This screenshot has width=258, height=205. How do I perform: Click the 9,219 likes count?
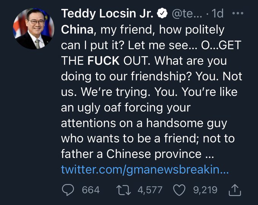(x=205, y=190)
